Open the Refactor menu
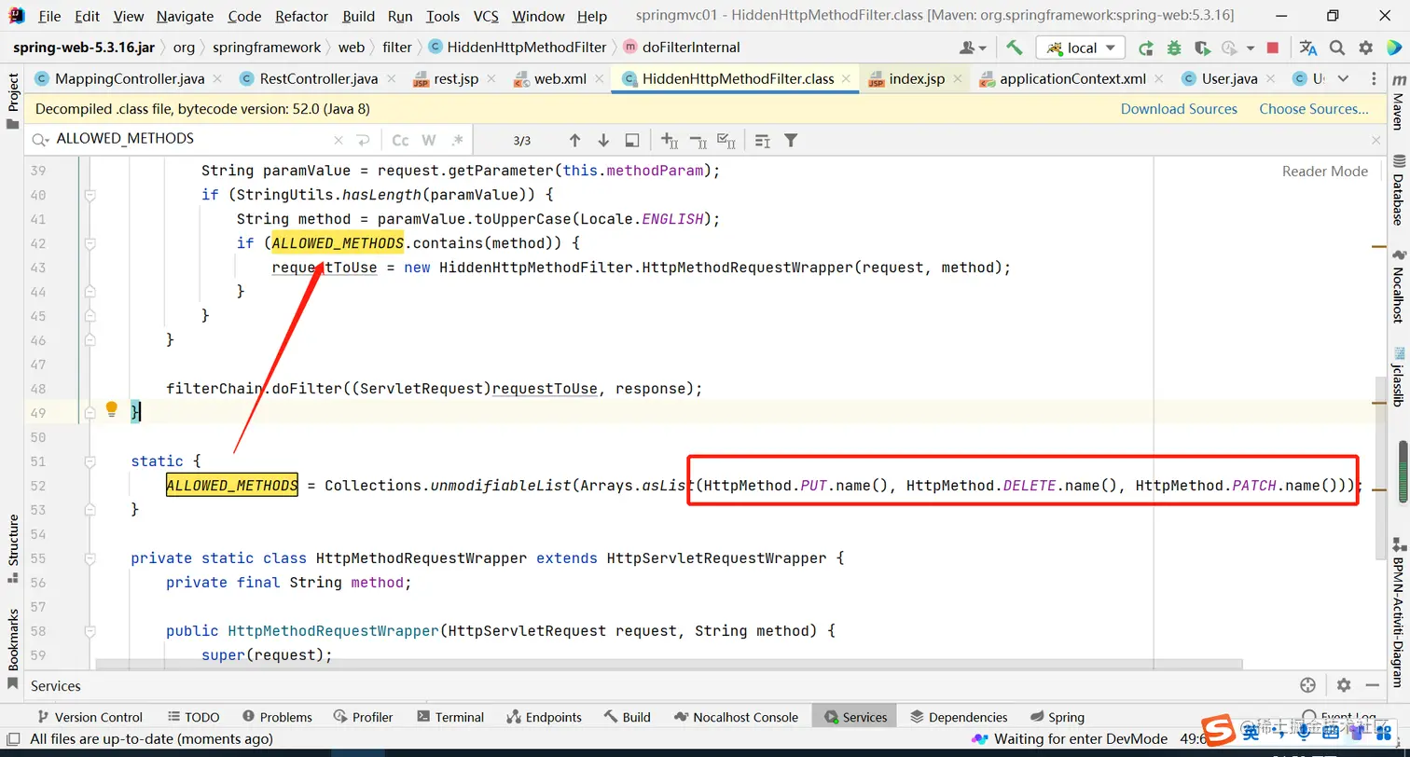The height and width of the screenshot is (757, 1410). coord(301,16)
